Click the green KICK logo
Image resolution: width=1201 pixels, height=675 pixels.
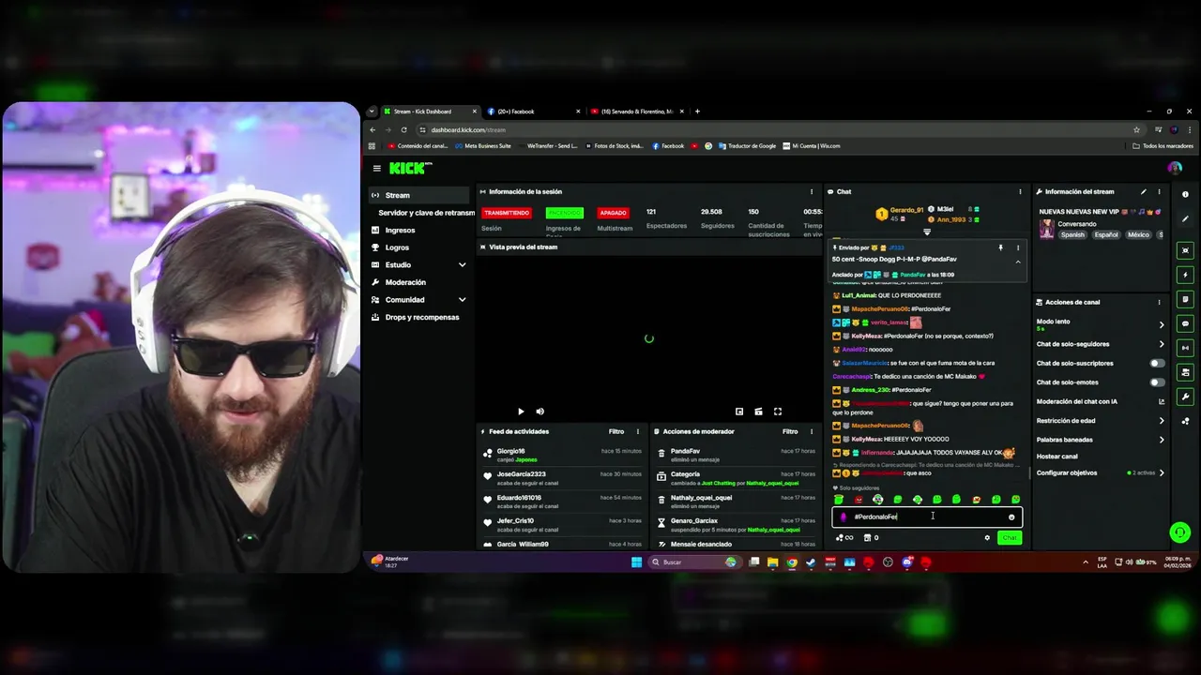click(x=410, y=169)
